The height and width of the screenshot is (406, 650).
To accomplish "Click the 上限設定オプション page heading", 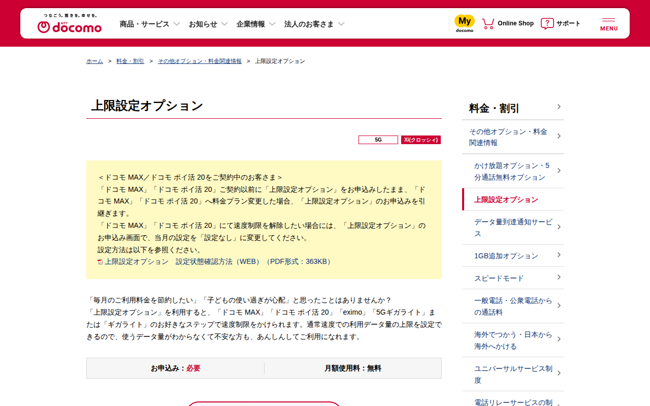I will [147, 106].
